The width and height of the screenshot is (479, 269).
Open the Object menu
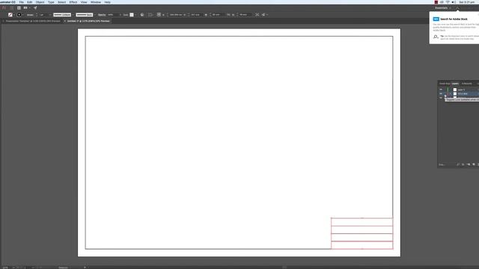(40, 2)
